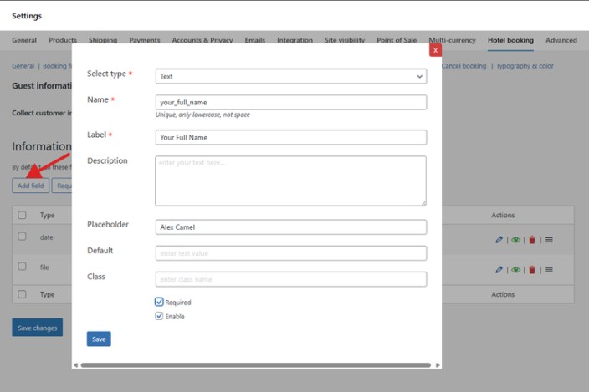This screenshot has height=392, width=589.
Task: Click the pencil edit icon in date row
Action: pos(499,240)
